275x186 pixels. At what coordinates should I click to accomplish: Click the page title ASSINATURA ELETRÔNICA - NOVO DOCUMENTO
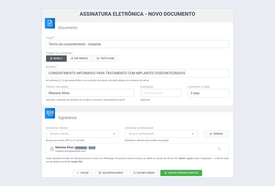click(x=137, y=14)
